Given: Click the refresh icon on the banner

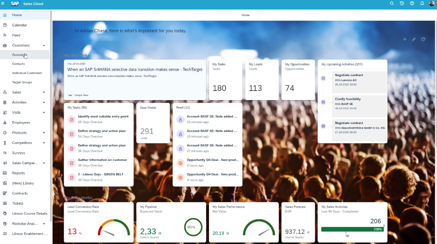Looking at the screenshot, I should click(423, 39).
